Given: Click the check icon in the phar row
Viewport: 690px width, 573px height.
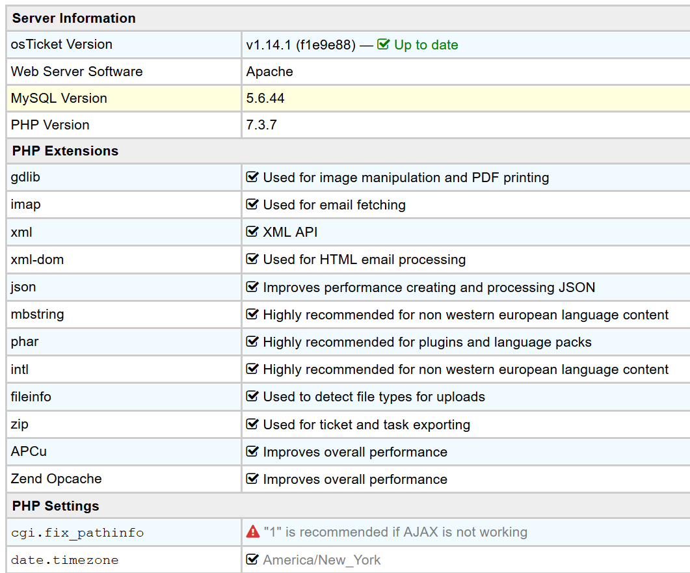Looking at the screenshot, I should 252,341.
